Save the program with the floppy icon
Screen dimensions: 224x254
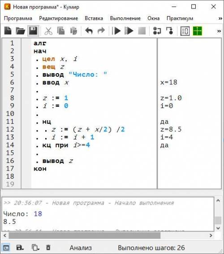click(33, 31)
